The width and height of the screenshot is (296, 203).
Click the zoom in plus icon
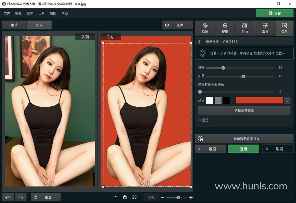coord(191,197)
